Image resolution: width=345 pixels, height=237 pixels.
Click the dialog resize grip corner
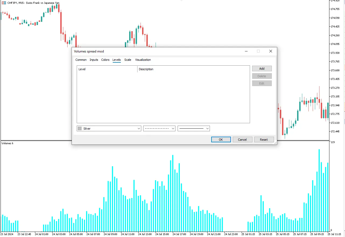pyautogui.click(x=275, y=143)
